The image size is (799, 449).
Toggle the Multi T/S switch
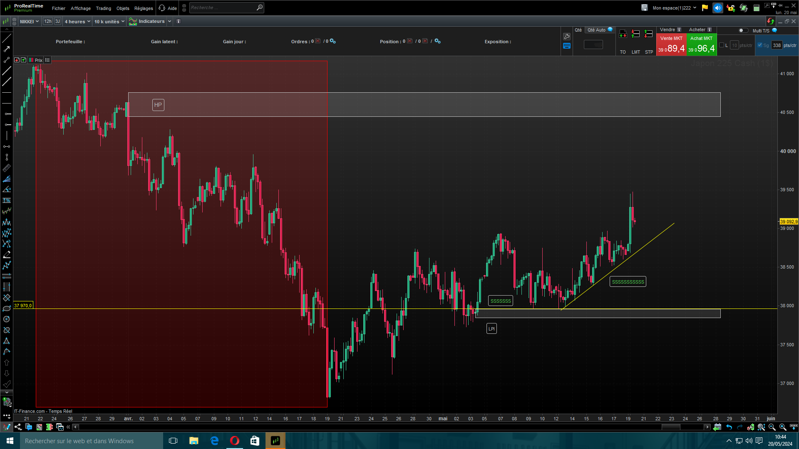[x=743, y=30]
